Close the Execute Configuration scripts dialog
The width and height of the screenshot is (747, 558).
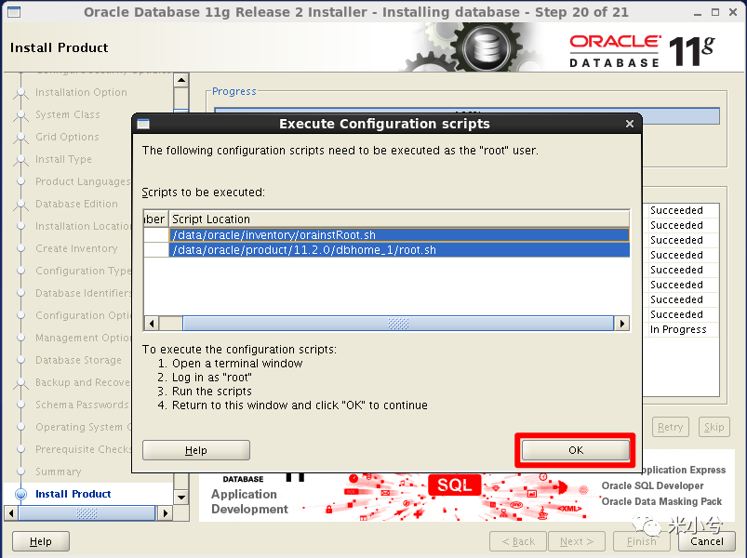tap(630, 124)
